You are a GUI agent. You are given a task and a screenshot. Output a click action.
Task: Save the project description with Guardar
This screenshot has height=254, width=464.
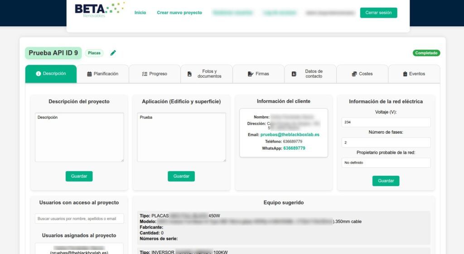79,176
